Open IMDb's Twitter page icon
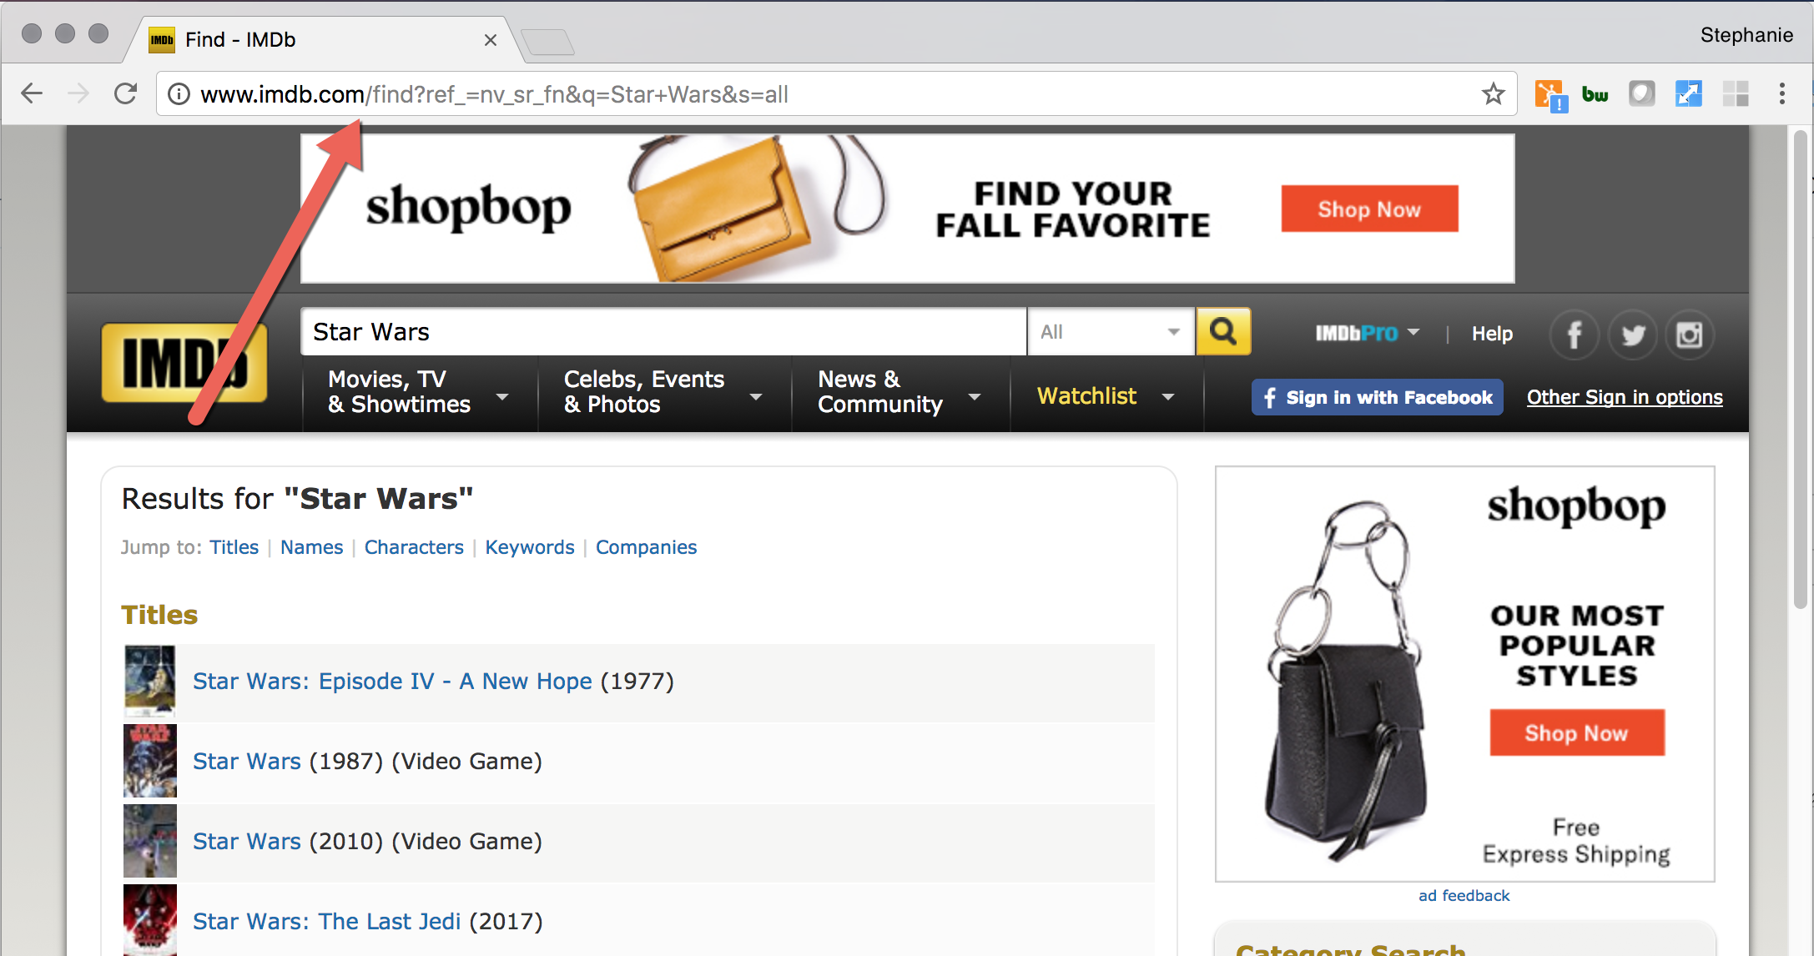This screenshot has width=1814, height=956. tap(1632, 335)
